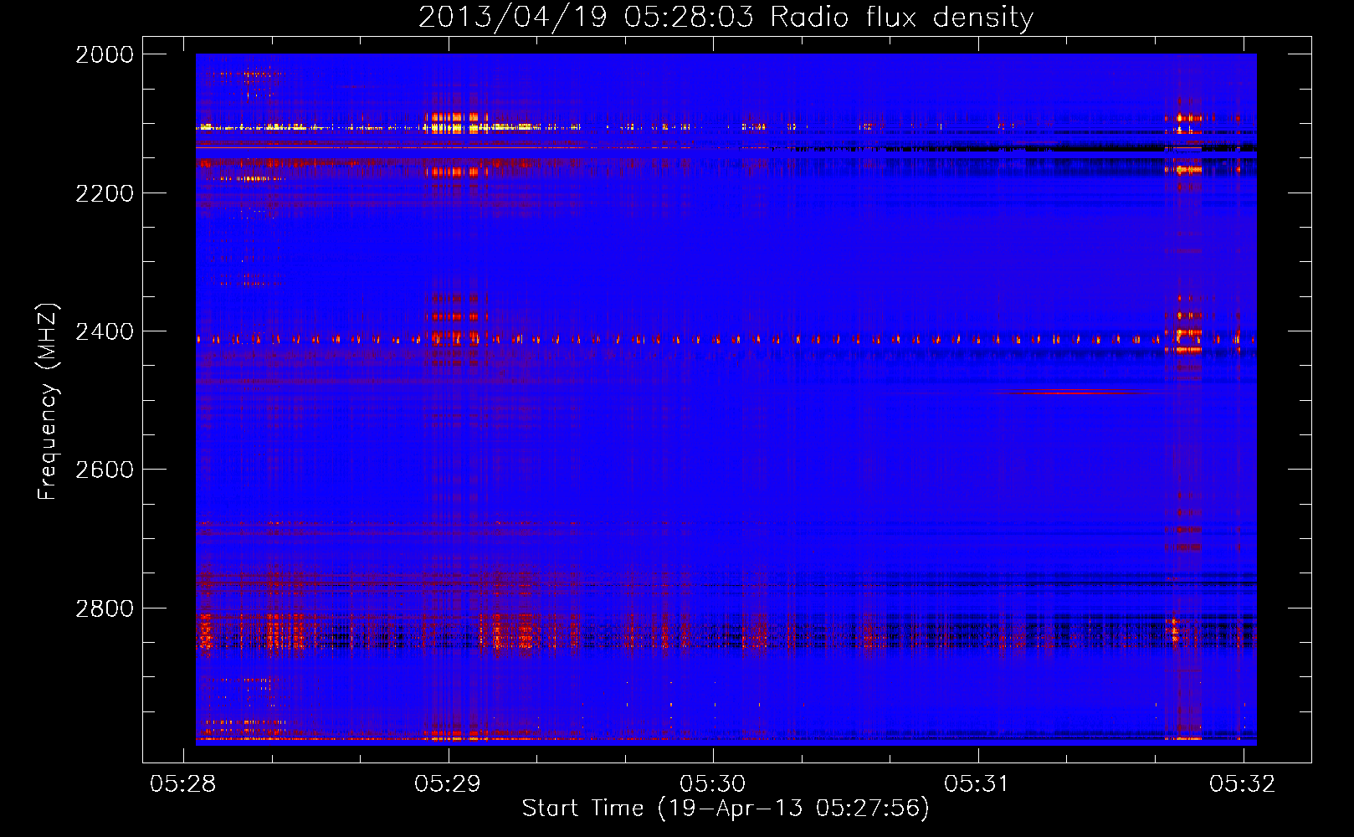Click the plot title "2013/04/19 05:28:03 Radio flux density"
Viewport: 1354px width, 837px height.
pyautogui.click(x=726, y=18)
